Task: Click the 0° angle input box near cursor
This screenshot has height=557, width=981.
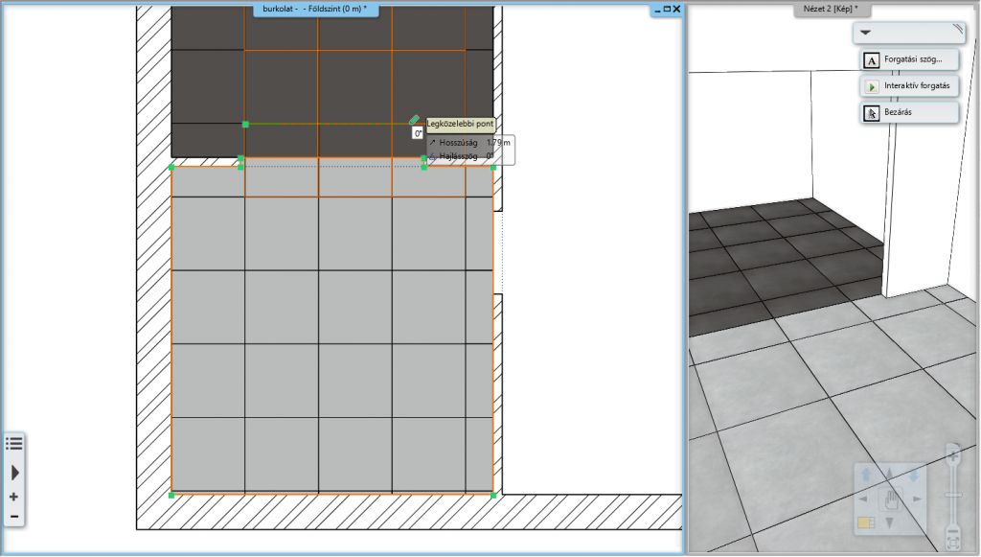Action: click(x=418, y=133)
